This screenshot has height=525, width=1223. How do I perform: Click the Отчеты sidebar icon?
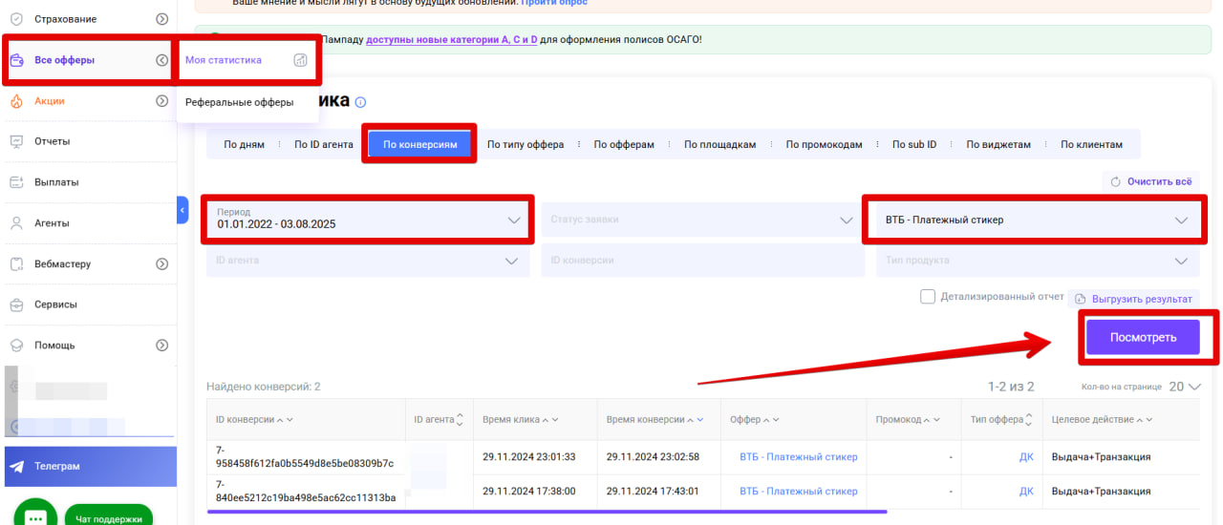[16, 141]
